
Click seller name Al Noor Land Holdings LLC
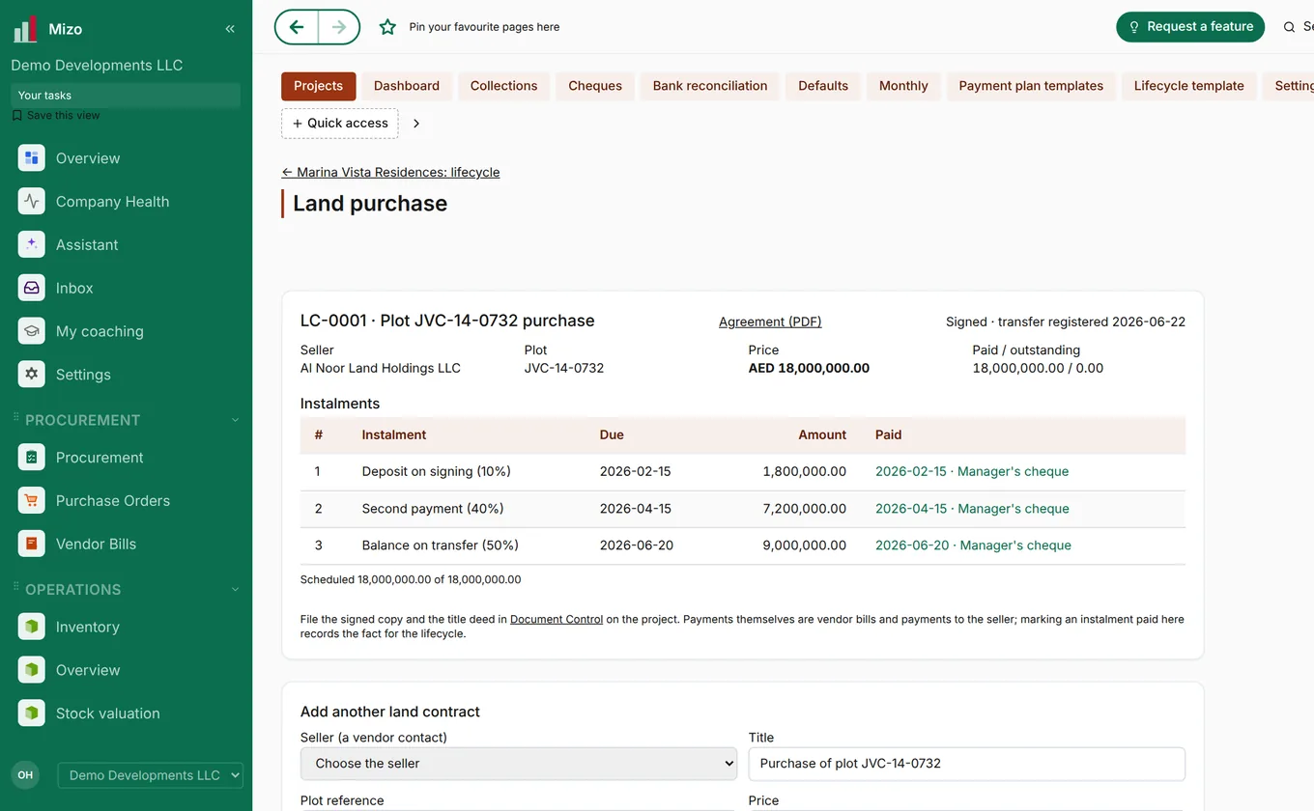point(381,368)
